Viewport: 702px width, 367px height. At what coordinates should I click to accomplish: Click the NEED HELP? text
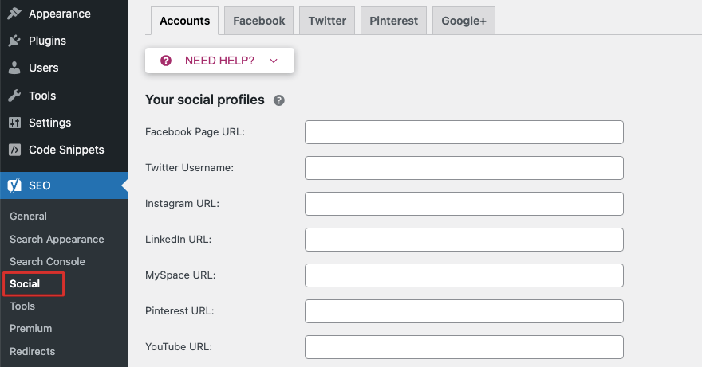(x=219, y=61)
